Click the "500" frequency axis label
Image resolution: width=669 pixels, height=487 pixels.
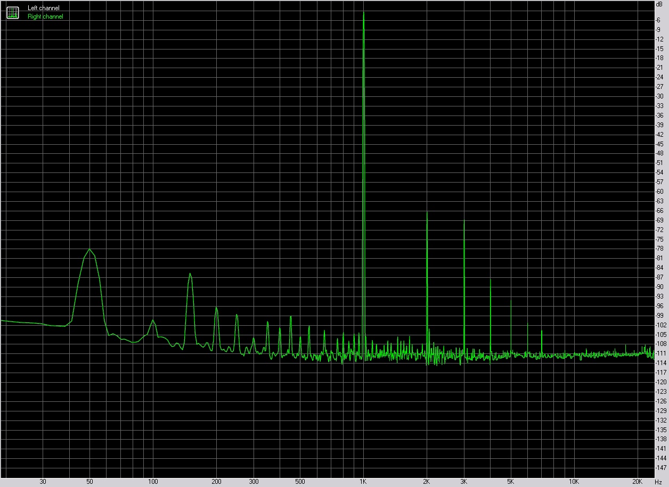(300, 482)
